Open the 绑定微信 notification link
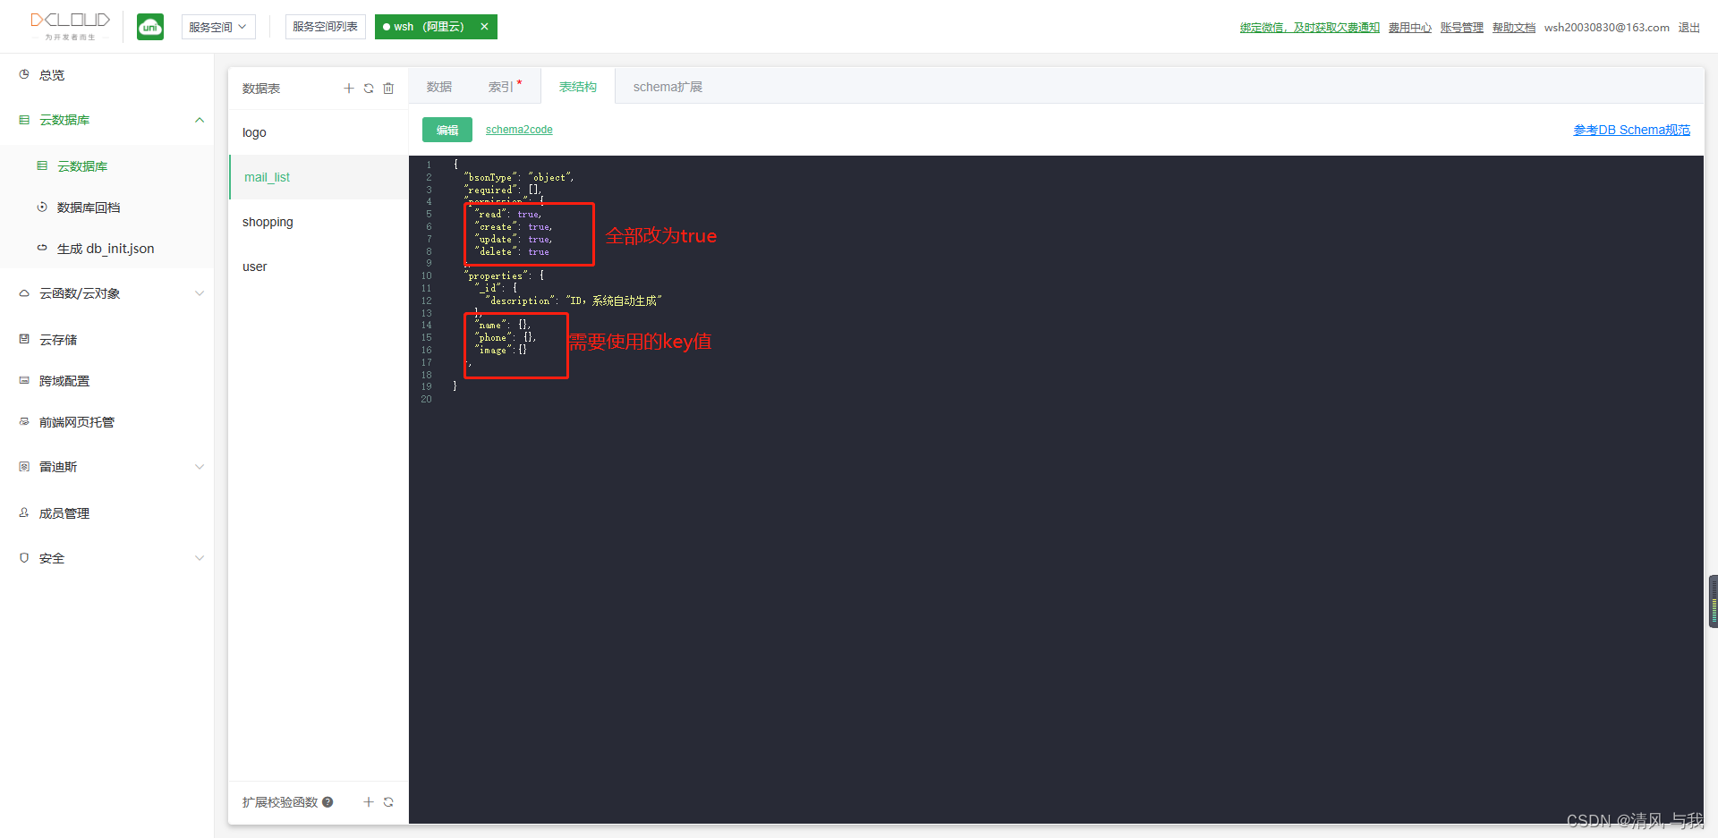Image resolution: width=1718 pixels, height=838 pixels. [x=1309, y=28]
